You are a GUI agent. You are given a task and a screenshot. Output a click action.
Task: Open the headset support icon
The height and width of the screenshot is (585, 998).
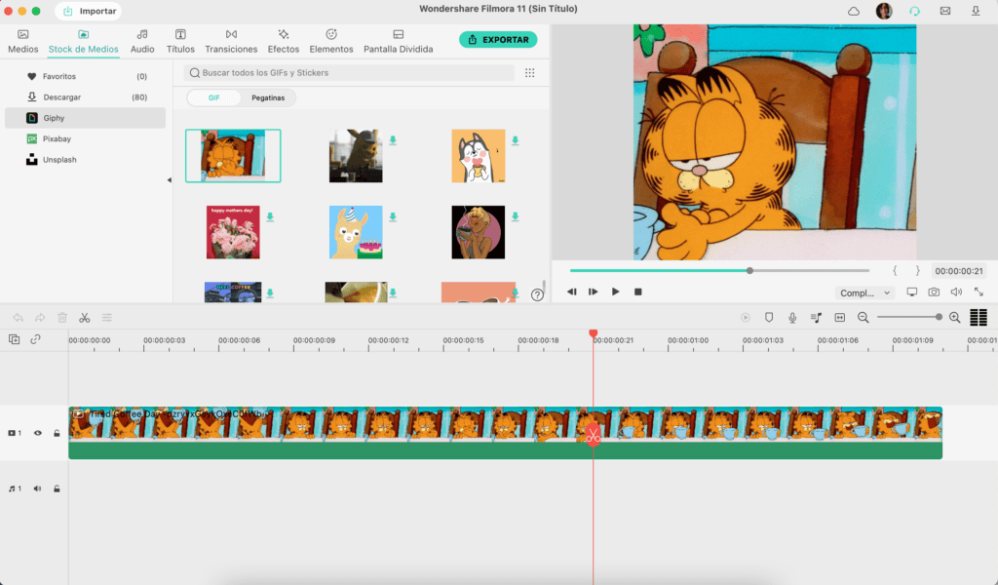914,11
